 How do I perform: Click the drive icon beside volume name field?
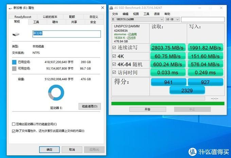click(16, 35)
